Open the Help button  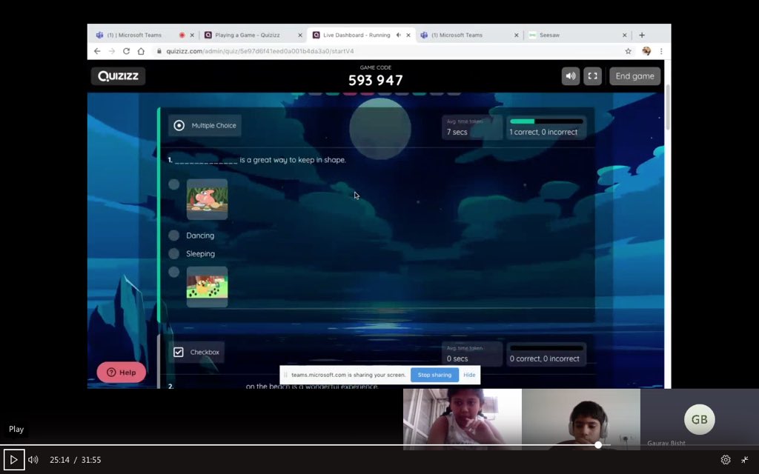click(121, 372)
